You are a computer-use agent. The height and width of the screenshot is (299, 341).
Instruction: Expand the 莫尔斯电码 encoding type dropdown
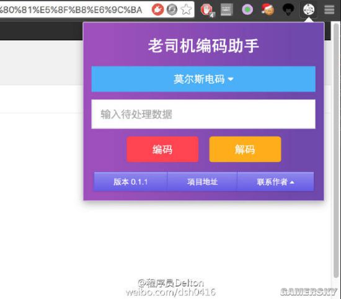tap(203, 79)
